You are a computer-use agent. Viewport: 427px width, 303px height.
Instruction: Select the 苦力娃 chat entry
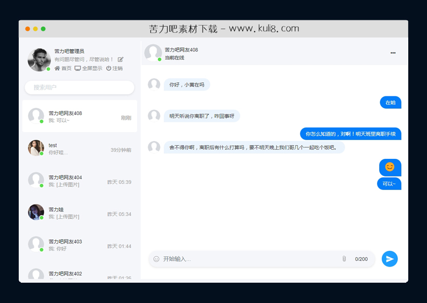pyautogui.click(x=79, y=213)
